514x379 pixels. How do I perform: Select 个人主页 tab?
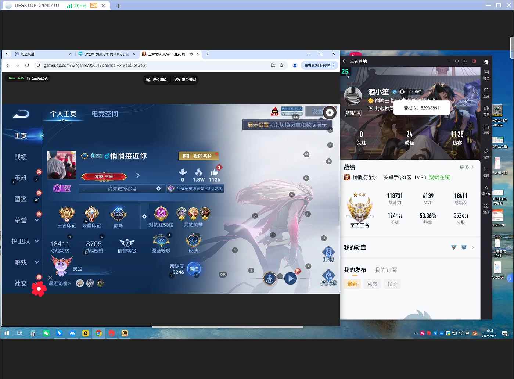(63, 114)
